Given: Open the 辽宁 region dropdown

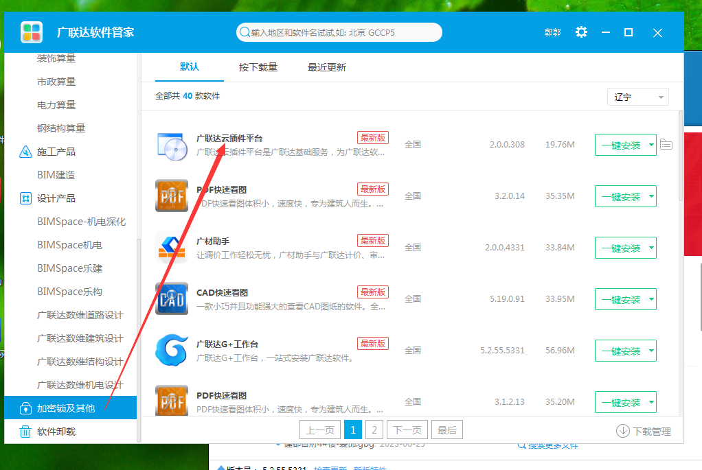Looking at the screenshot, I should (638, 97).
